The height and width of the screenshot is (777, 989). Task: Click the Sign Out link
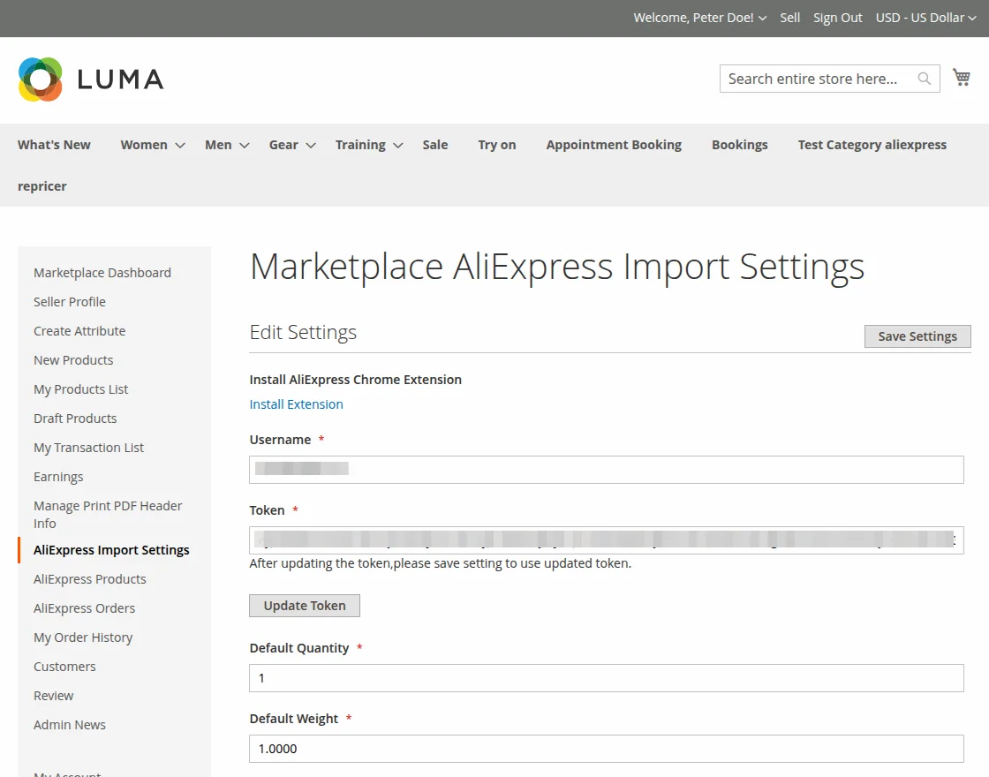(x=837, y=17)
